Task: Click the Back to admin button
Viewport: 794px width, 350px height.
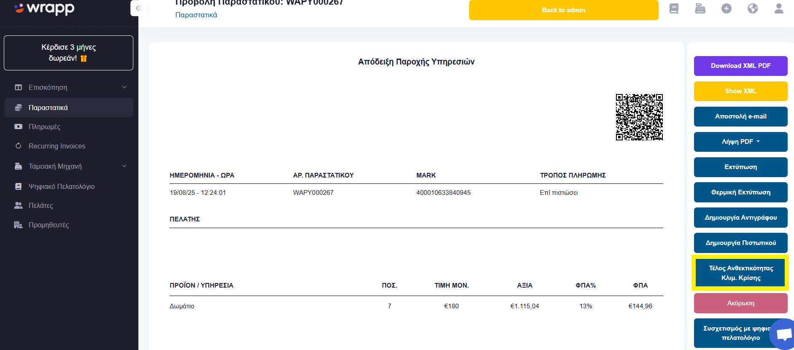Action: point(564,10)
